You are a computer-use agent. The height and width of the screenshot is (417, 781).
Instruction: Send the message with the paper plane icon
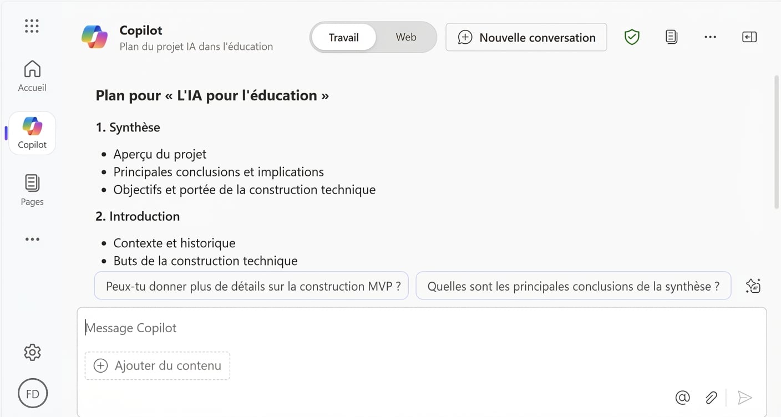(745, 398)
